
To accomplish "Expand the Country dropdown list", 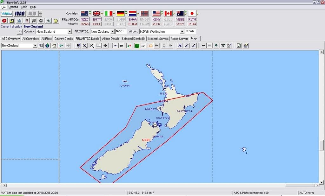I will 70,32.
